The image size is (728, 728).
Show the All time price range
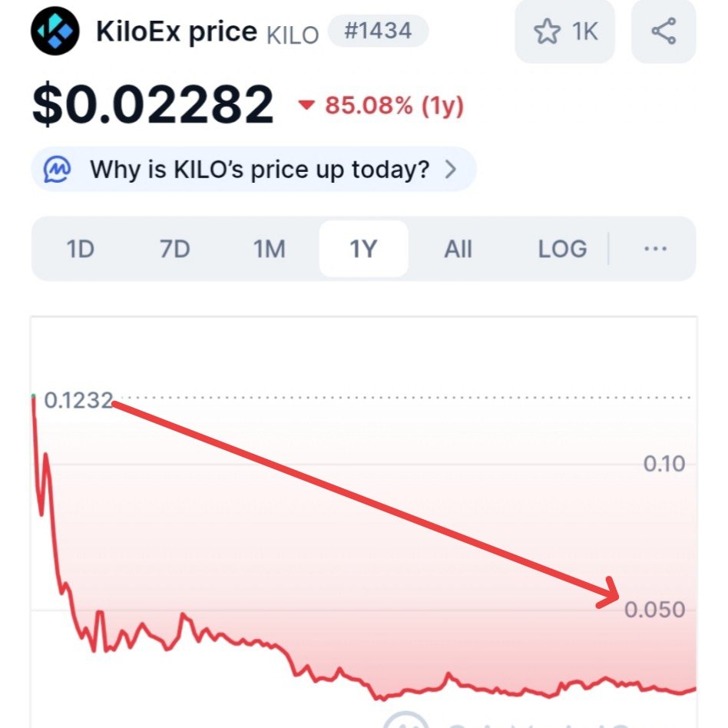pyautogui.click(x=458, y=249)
